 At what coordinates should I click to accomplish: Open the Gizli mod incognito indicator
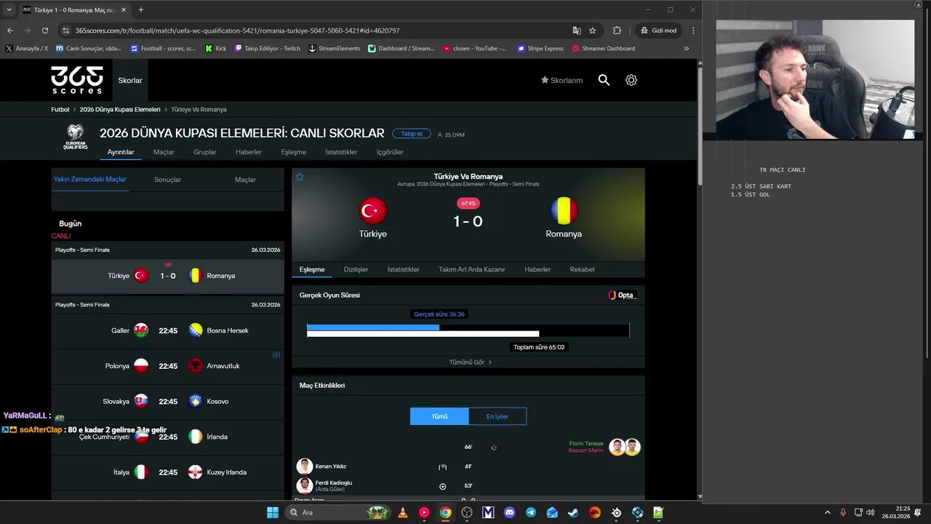659,31
